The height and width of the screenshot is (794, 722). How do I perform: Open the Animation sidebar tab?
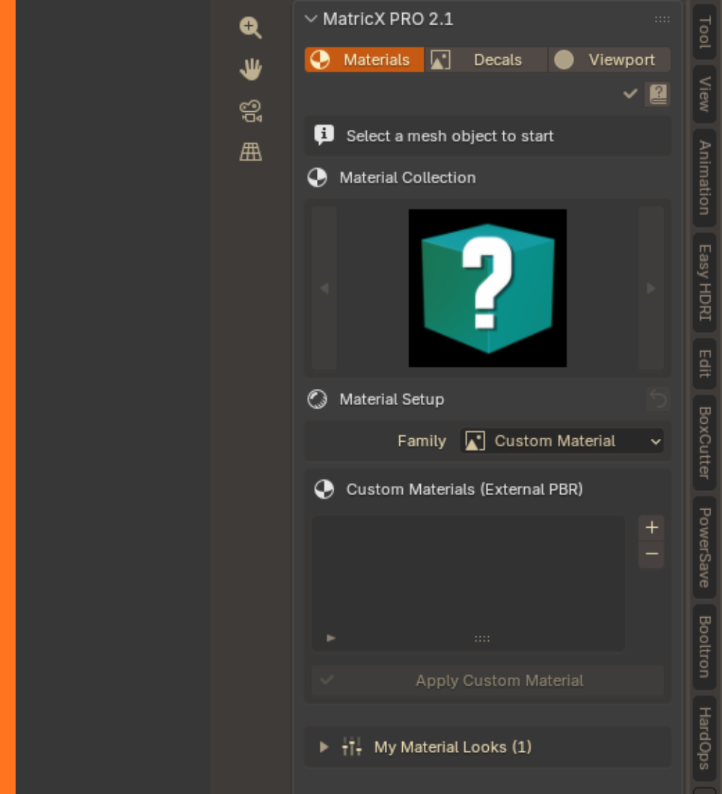pos(704,178)
